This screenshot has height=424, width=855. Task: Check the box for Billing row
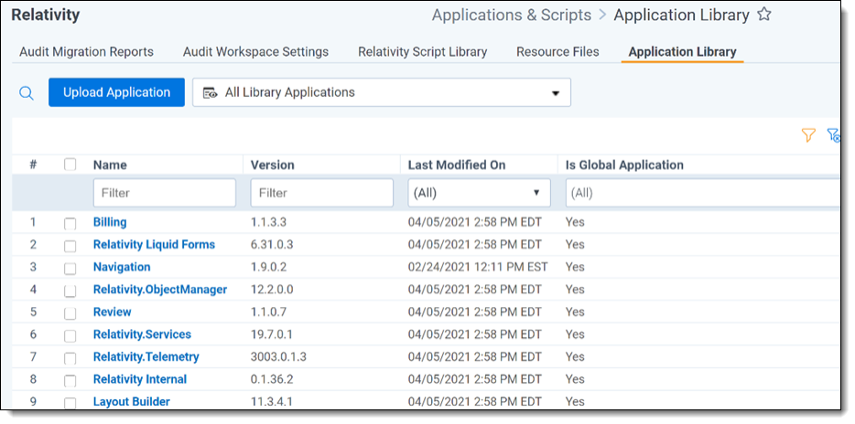pyautogui.click(x=70, y=223)
